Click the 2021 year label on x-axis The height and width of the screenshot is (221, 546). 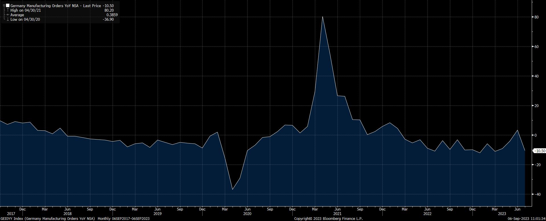(x=337, y=214)
